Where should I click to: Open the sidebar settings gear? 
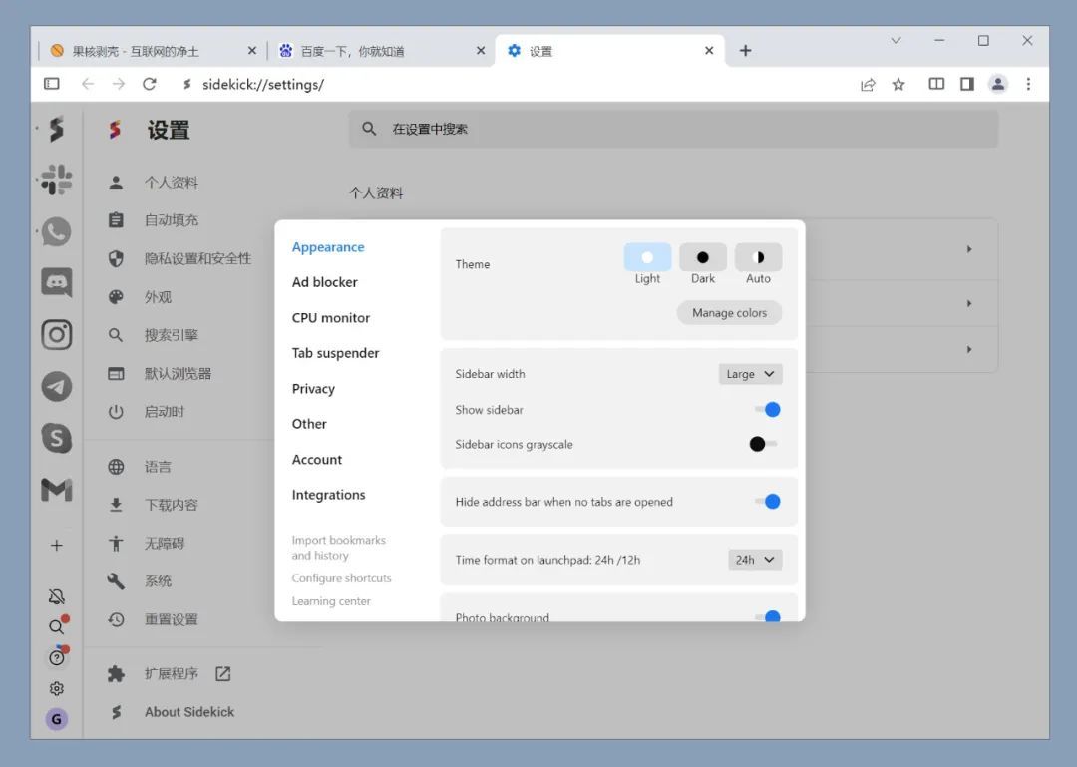(56, 688)
